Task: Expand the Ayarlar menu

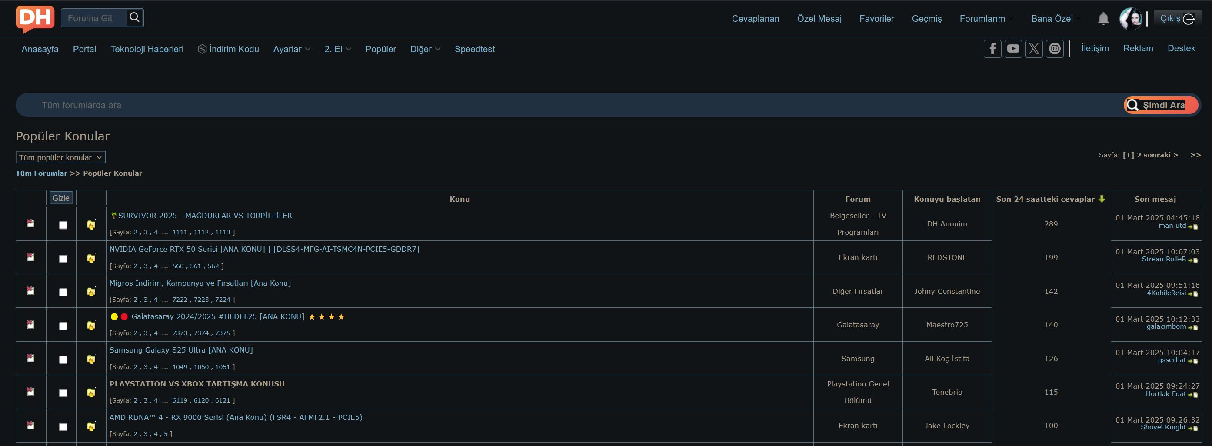Action: point(292,49)
